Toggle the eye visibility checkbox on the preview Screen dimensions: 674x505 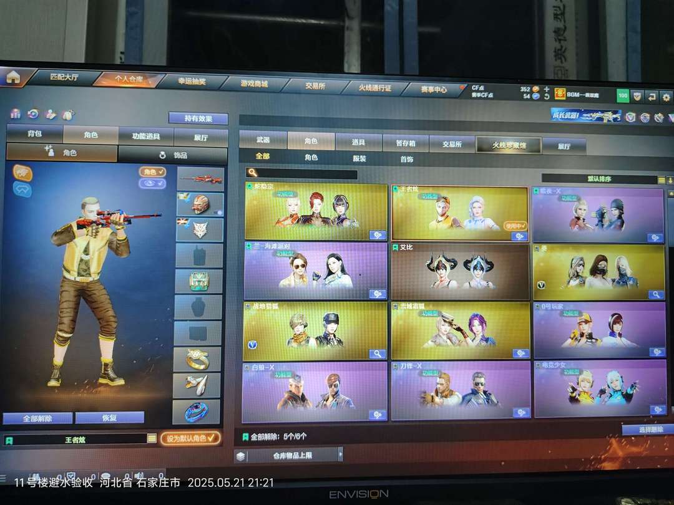[x=152, y=183]
